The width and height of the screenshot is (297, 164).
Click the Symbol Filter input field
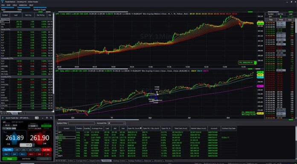82,123
